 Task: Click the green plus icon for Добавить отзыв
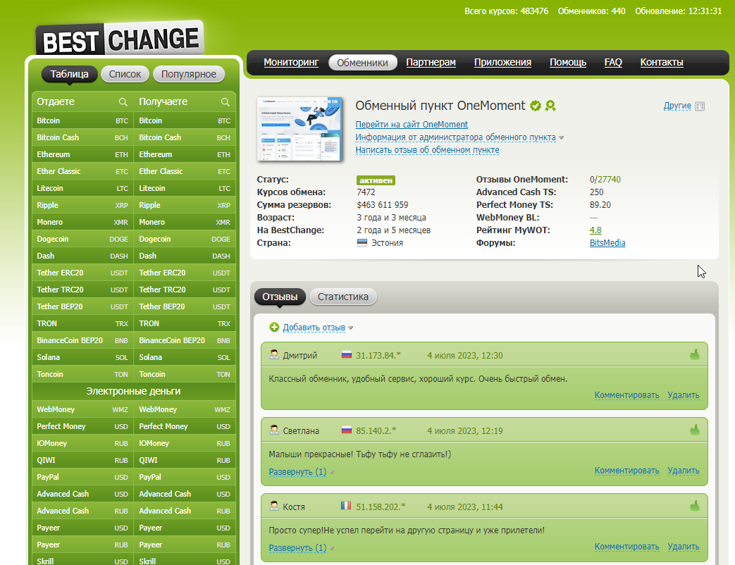(274, 328)
